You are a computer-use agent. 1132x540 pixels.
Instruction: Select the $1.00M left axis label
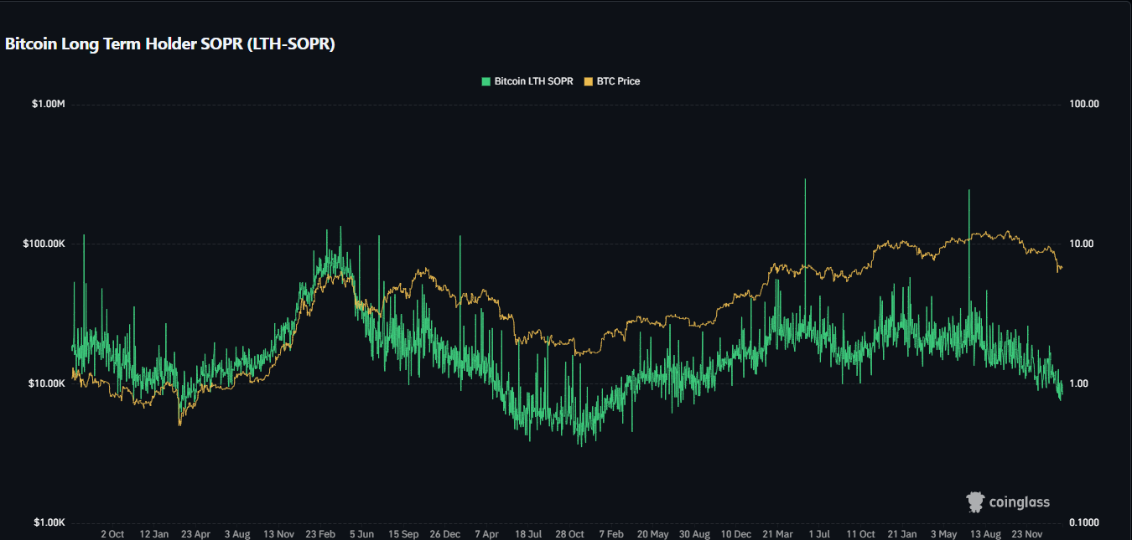(49, 104)
